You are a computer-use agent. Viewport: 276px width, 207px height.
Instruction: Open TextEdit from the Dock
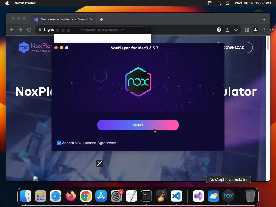pos(131,196)
